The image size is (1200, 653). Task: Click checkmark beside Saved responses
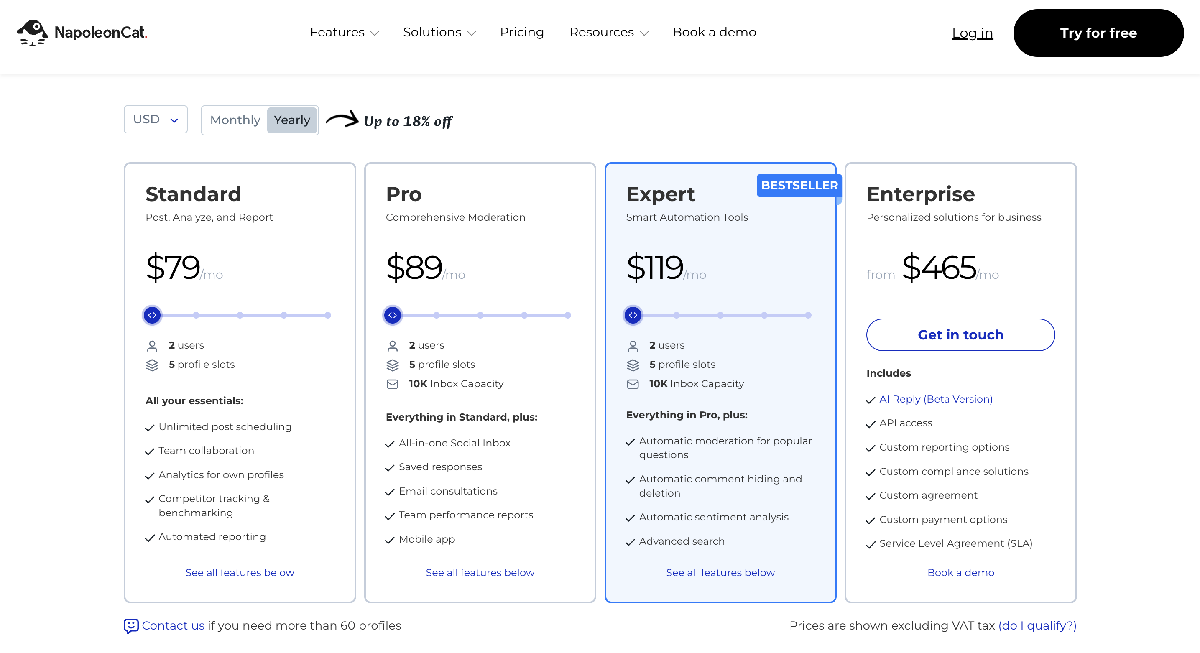point(390,468)
